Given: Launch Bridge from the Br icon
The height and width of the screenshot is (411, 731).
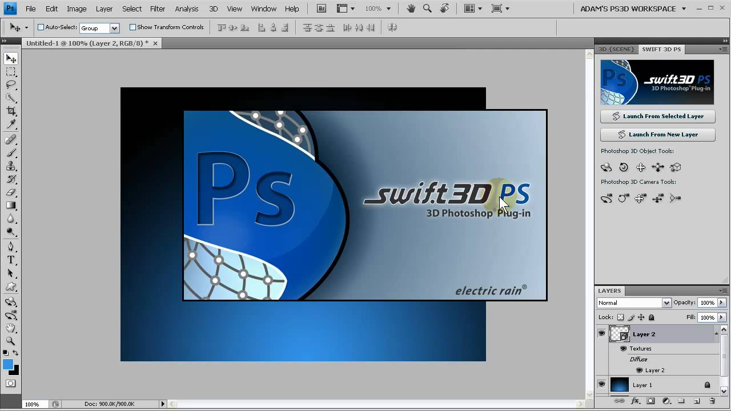Looking at the screenshot, I should tap(322, 9).
